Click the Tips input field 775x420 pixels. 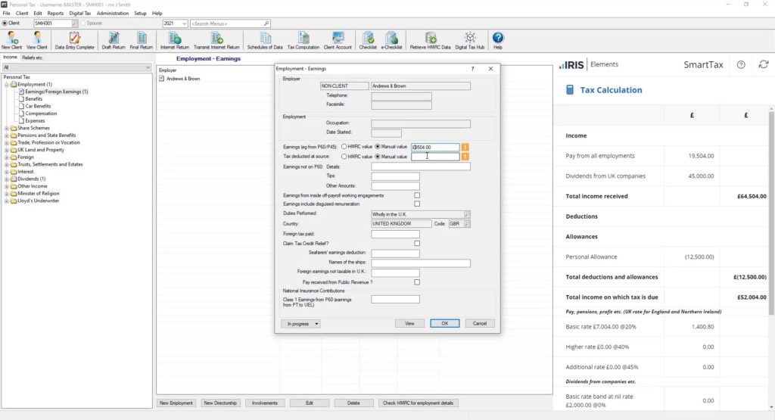coord(395,176)
